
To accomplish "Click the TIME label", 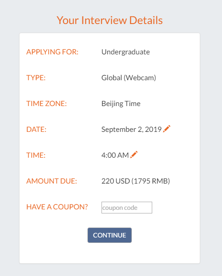I will 36,155.
